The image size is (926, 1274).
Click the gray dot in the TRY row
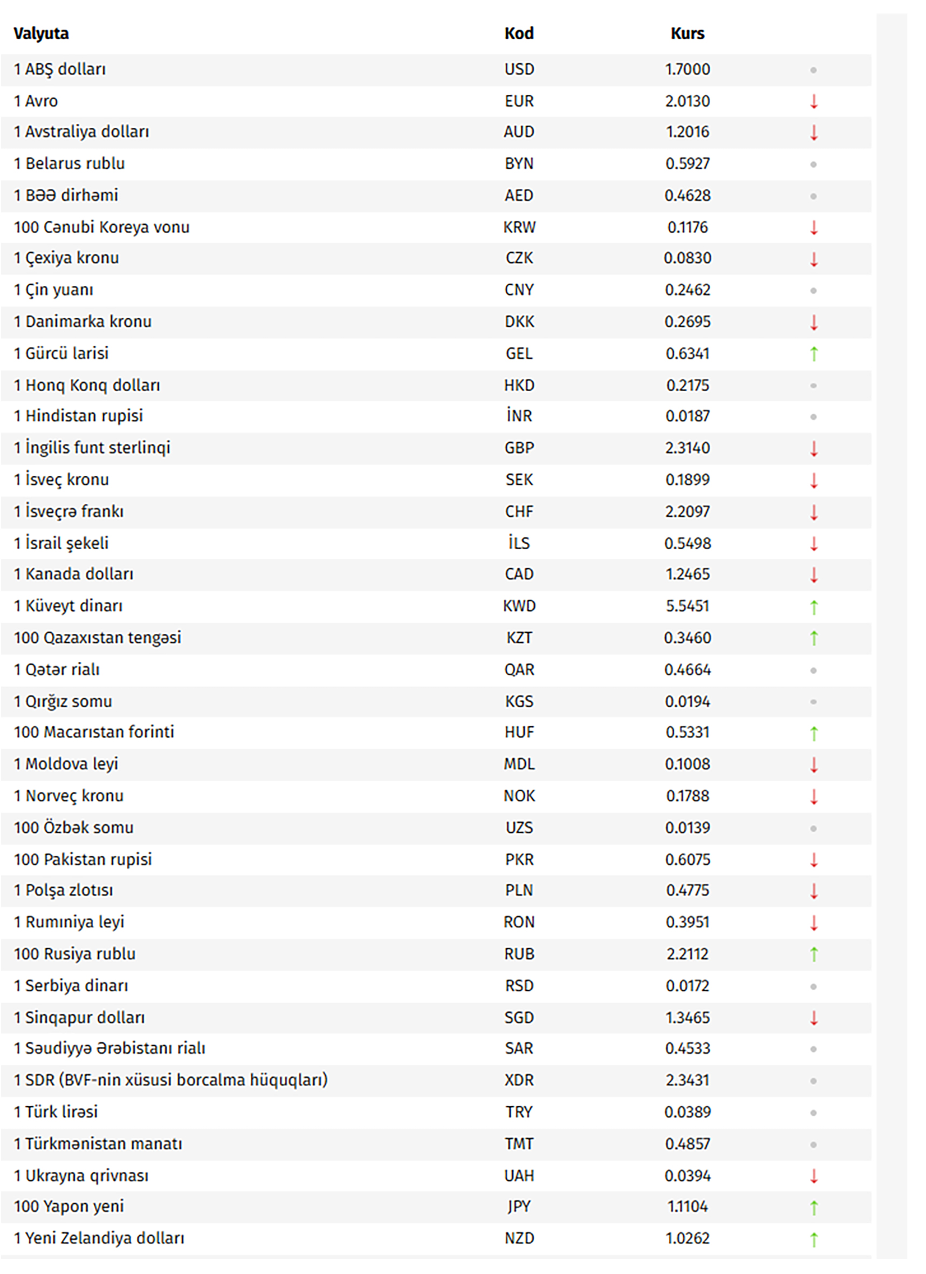[x=813, y=1112]
